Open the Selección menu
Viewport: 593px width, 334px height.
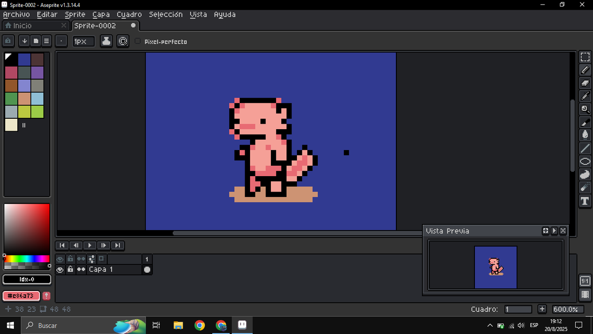(166, 14)
